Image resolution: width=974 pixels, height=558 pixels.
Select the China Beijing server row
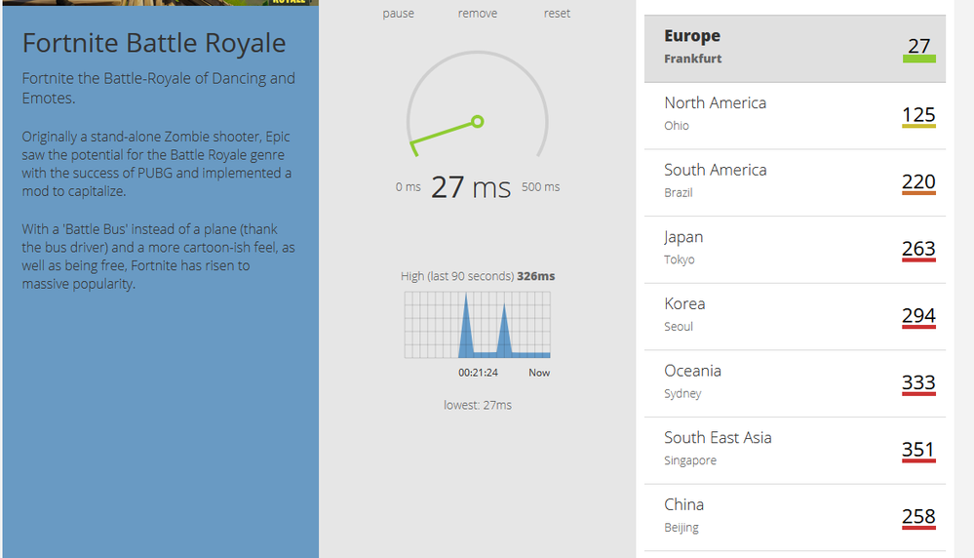point(794,516)
